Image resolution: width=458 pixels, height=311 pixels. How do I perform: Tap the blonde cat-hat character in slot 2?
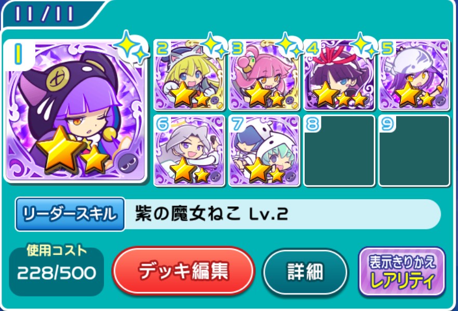pos(189,75)
